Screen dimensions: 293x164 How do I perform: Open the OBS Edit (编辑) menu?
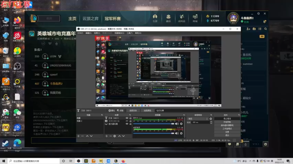tap(88, 33)
